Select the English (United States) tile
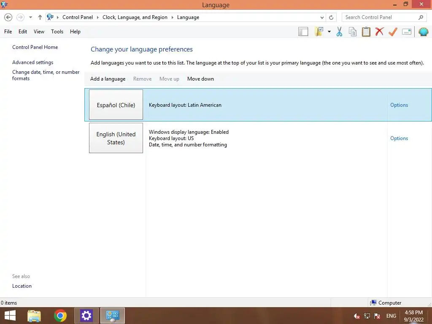432x324 pixels. (116, 138)
